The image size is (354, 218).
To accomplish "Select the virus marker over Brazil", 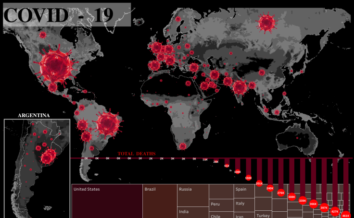I will 108,123.
